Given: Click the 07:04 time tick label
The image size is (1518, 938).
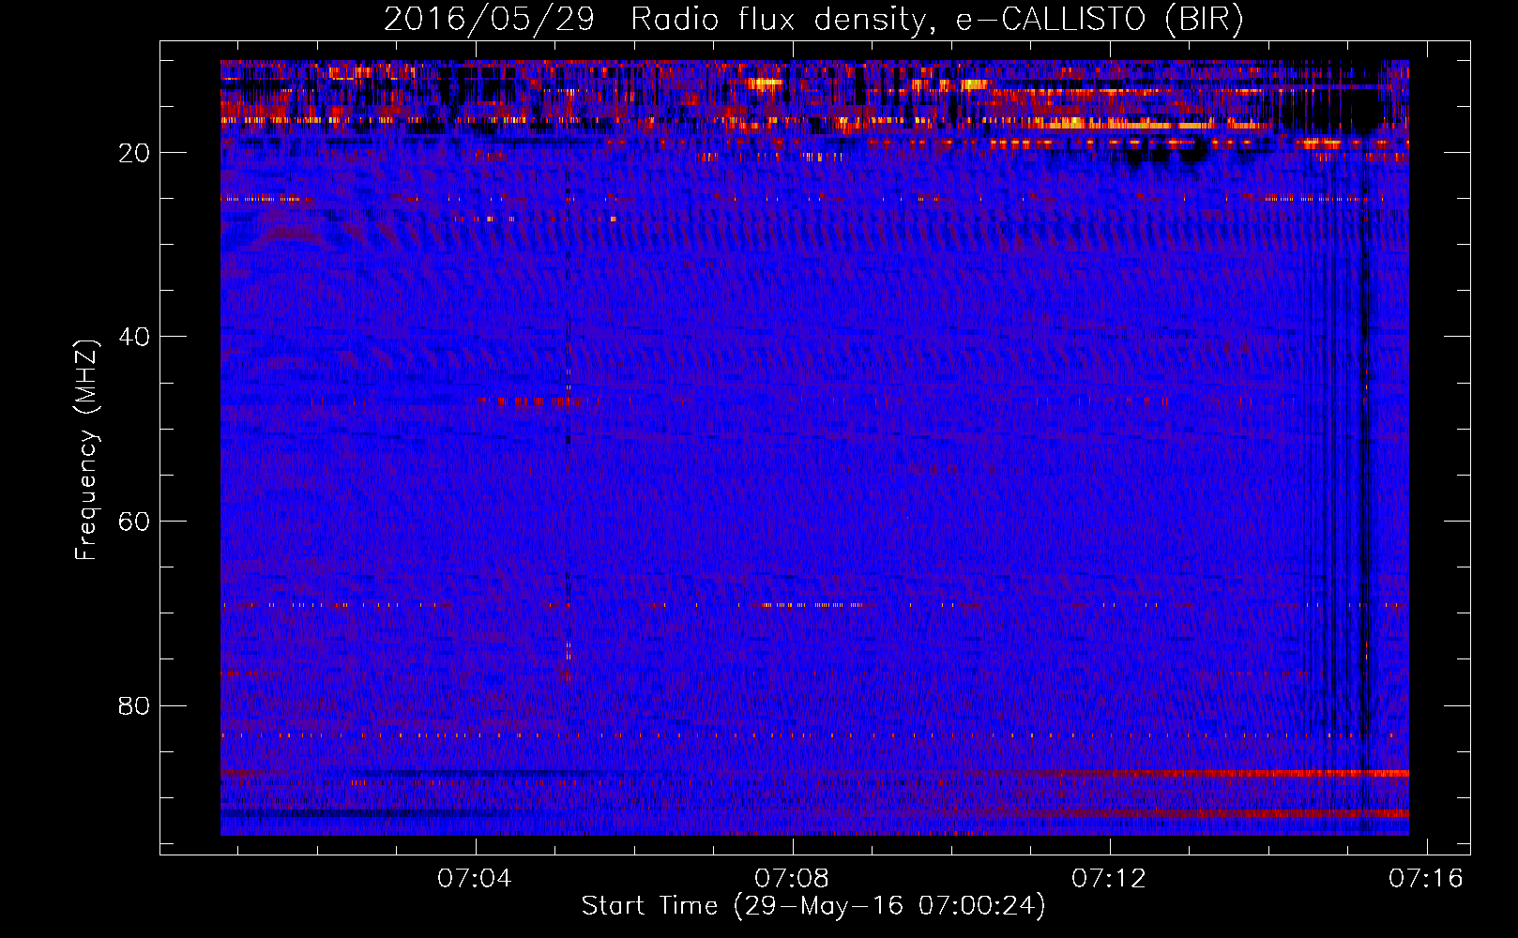Looking at the screenshot, I should tap(476, 879).
